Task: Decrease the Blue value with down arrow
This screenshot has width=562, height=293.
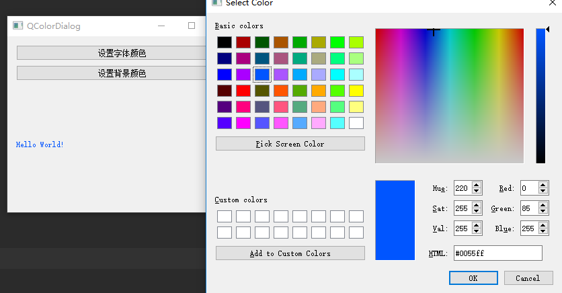Action: pos(543,233)
